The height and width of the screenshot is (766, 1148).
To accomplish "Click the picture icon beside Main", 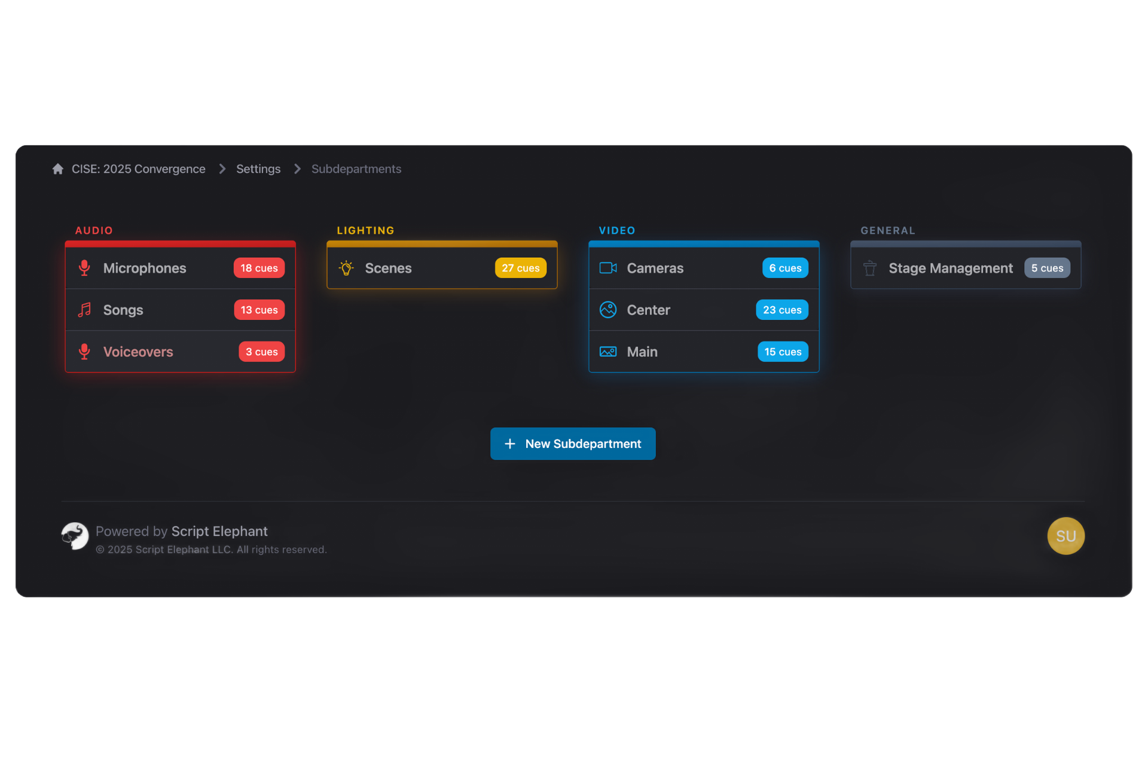I will [x=608, y=352].
